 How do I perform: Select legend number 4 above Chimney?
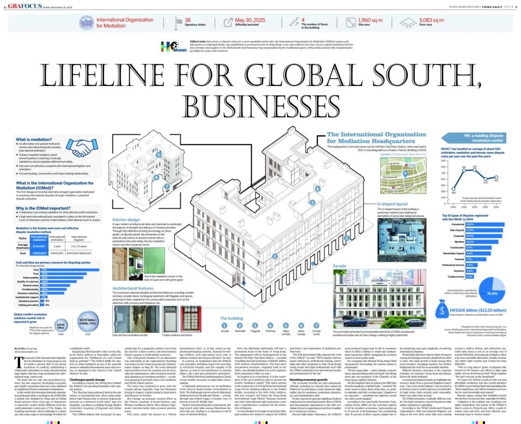point(270,325)
